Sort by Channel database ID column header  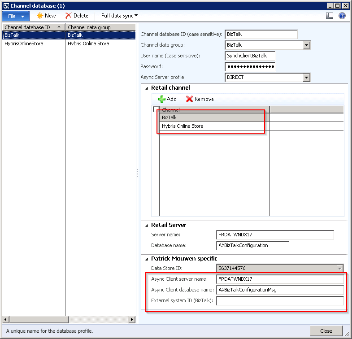pyautogui.click(x=34, y=27)
